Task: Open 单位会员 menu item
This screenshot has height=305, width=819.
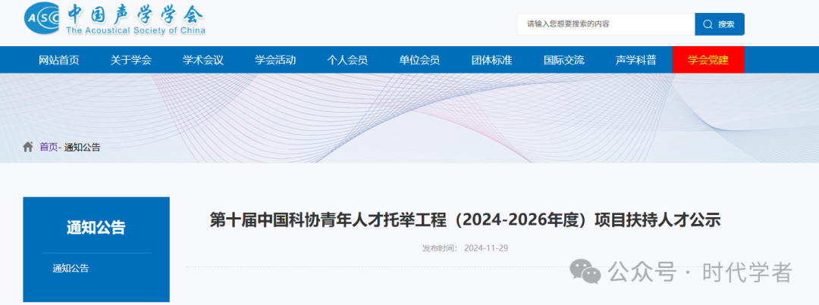Action: (419, 60)
